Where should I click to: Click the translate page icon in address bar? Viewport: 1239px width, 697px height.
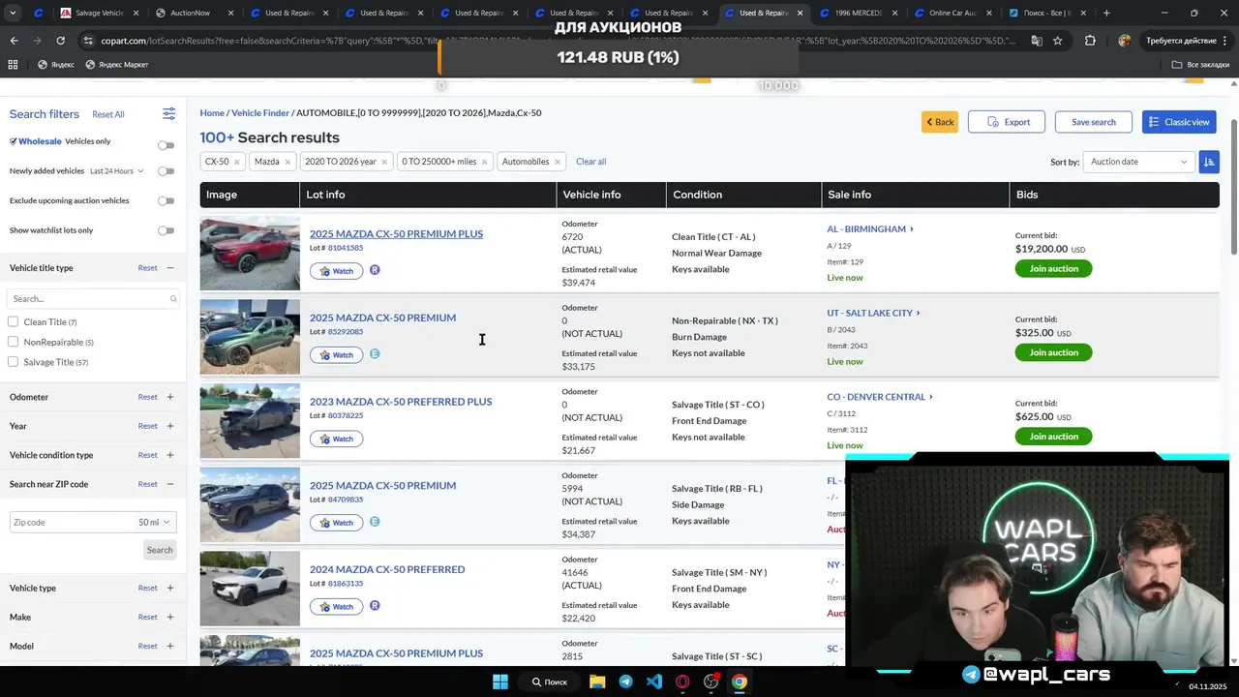pyautogui.click(x=1036, y=41)
